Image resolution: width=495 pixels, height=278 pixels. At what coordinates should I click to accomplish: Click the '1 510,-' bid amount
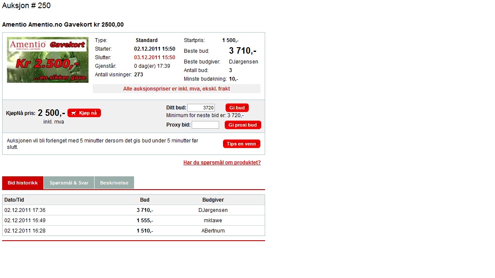(145, 231)
